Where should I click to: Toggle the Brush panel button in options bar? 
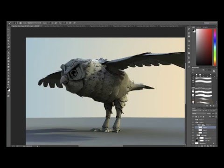pyautogui.click(x=21, y=23)
